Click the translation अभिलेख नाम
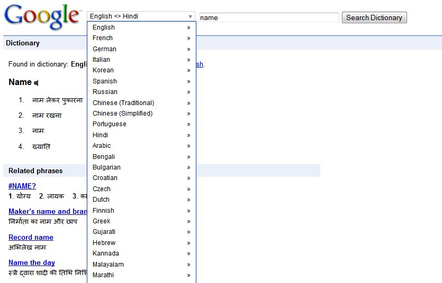Viewport: 442px width, 283px height. click(27, 248)
